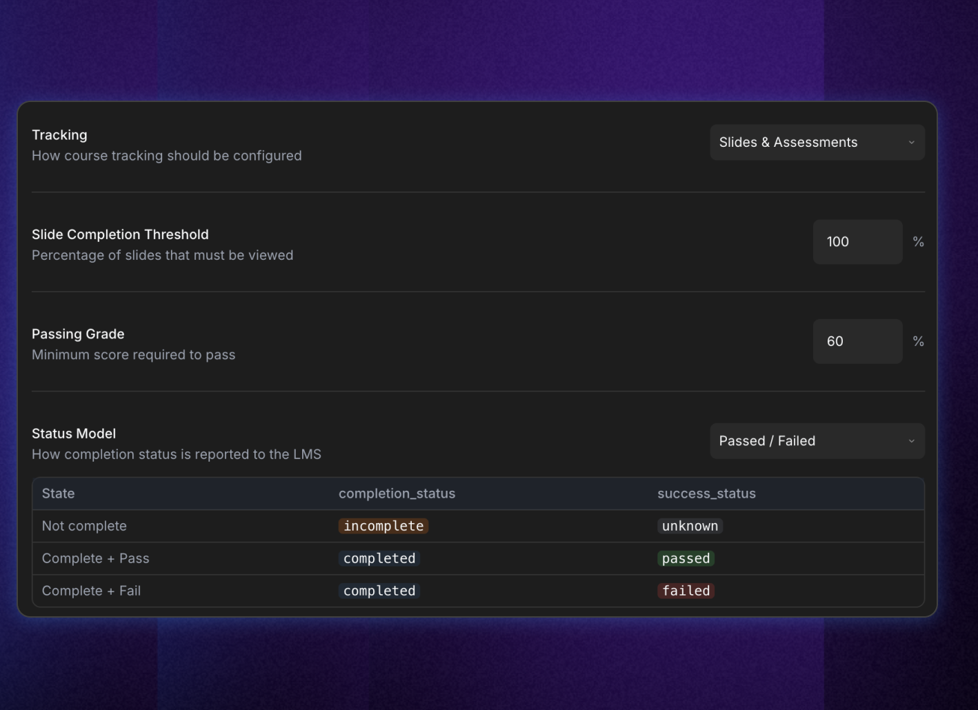Click the success_status column header
Screen dimensions: 978x710
pos(706,494)
